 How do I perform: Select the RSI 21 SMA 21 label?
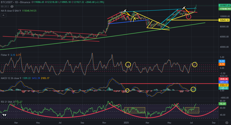tap(8, 102)
